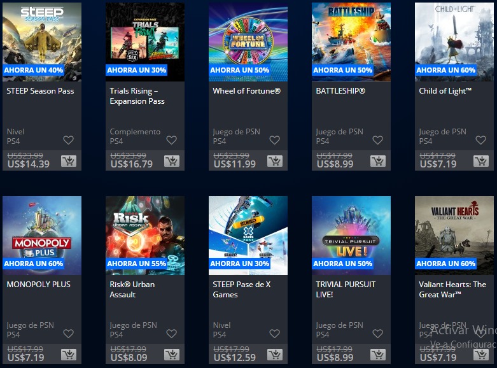Add BATTLESHIP to the shopping cart
This screenshot has height=368, width=497.
coord(378,161)
